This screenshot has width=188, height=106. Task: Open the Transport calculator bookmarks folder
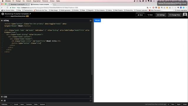[x=141, y=10]
